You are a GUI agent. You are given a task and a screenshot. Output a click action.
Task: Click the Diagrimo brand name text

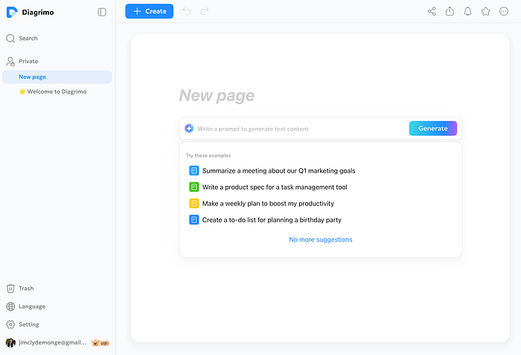(x=38, y=13)
